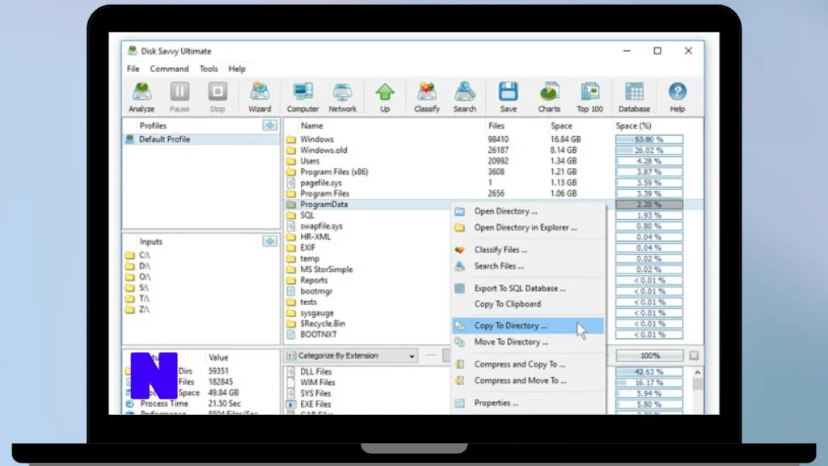Click the pagefile.sys file icon
The image size is (828, 466).
(x=291, y=183)
